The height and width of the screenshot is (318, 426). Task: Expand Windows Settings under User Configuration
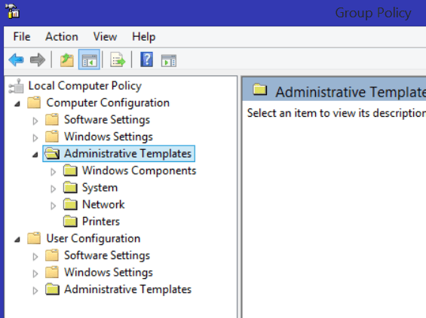click(35, 274)
